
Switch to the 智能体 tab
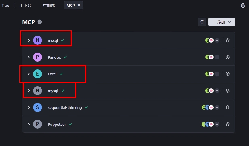pyautogui.click(x=49, y=5)
